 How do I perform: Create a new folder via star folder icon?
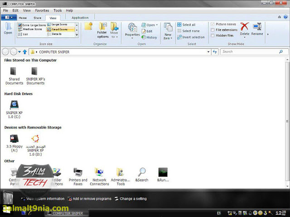pos(89,26)
